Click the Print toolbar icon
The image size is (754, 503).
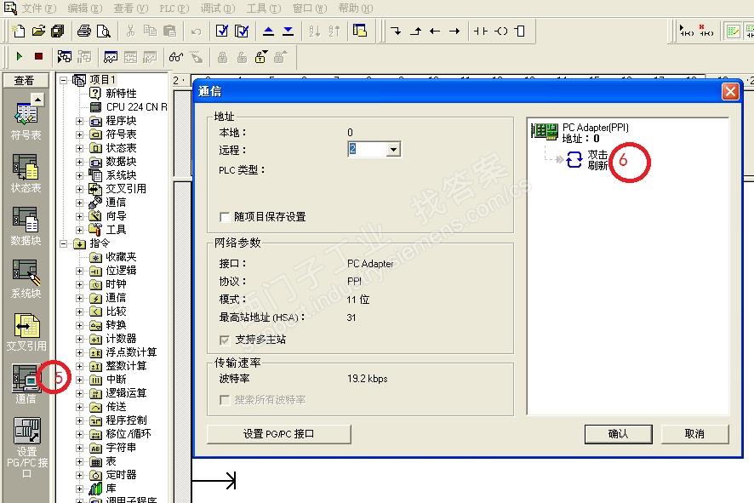(84, 31)
